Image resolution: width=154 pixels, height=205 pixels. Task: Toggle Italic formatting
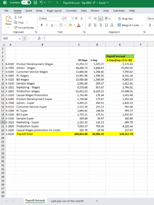coord(47,25)
